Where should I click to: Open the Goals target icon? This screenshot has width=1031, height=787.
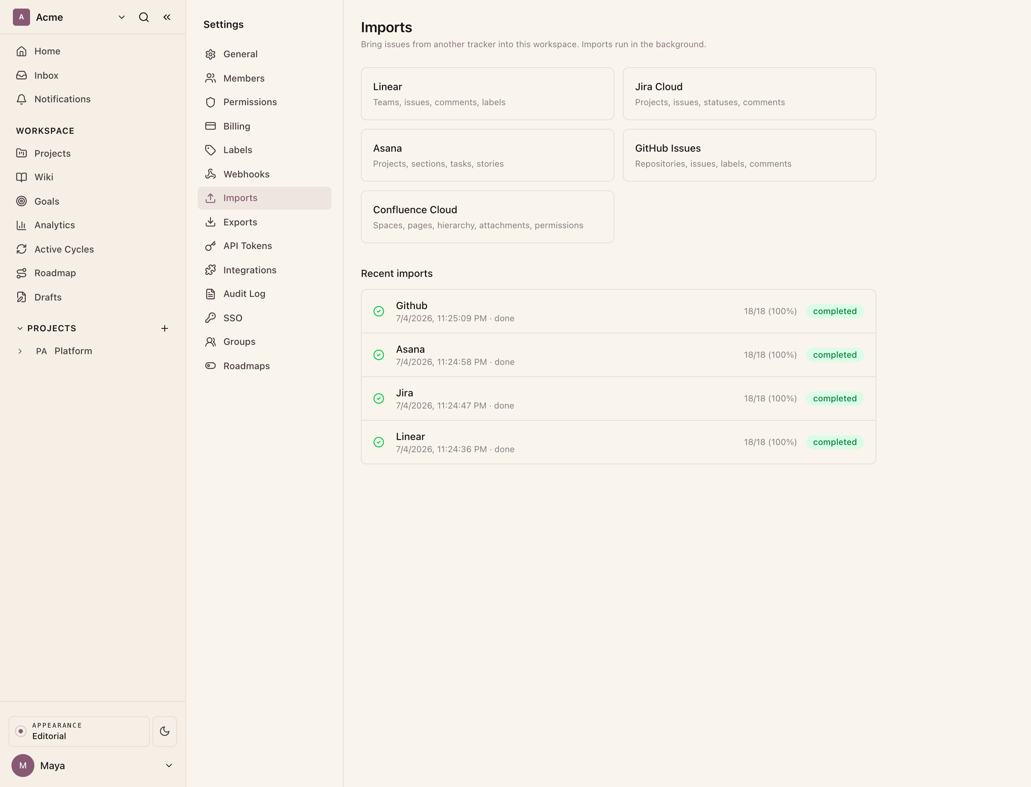[21, 201]
